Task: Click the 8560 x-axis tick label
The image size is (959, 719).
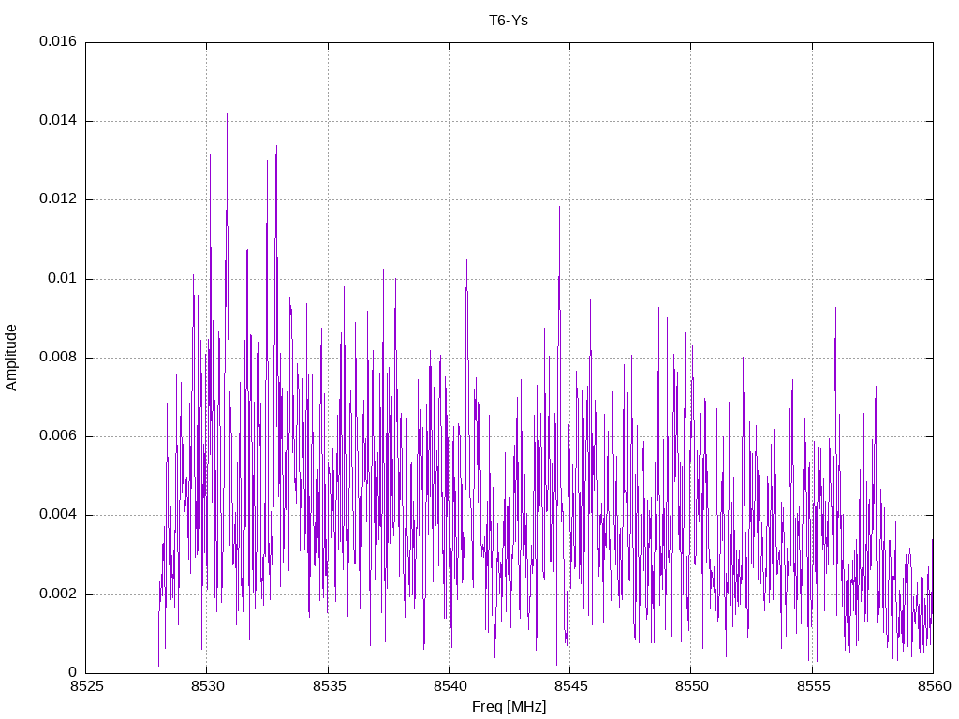Action: click(935, 686)
